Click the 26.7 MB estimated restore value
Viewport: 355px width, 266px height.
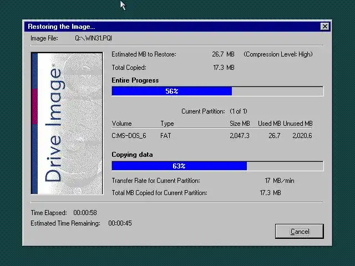pyautogui.click(x=223, y=54)
